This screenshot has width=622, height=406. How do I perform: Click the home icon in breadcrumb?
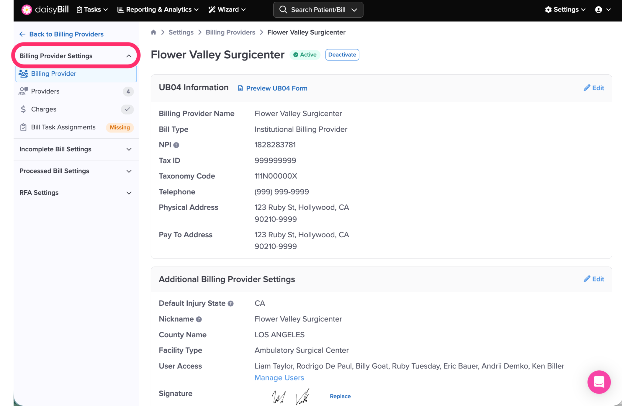(153, 32)
